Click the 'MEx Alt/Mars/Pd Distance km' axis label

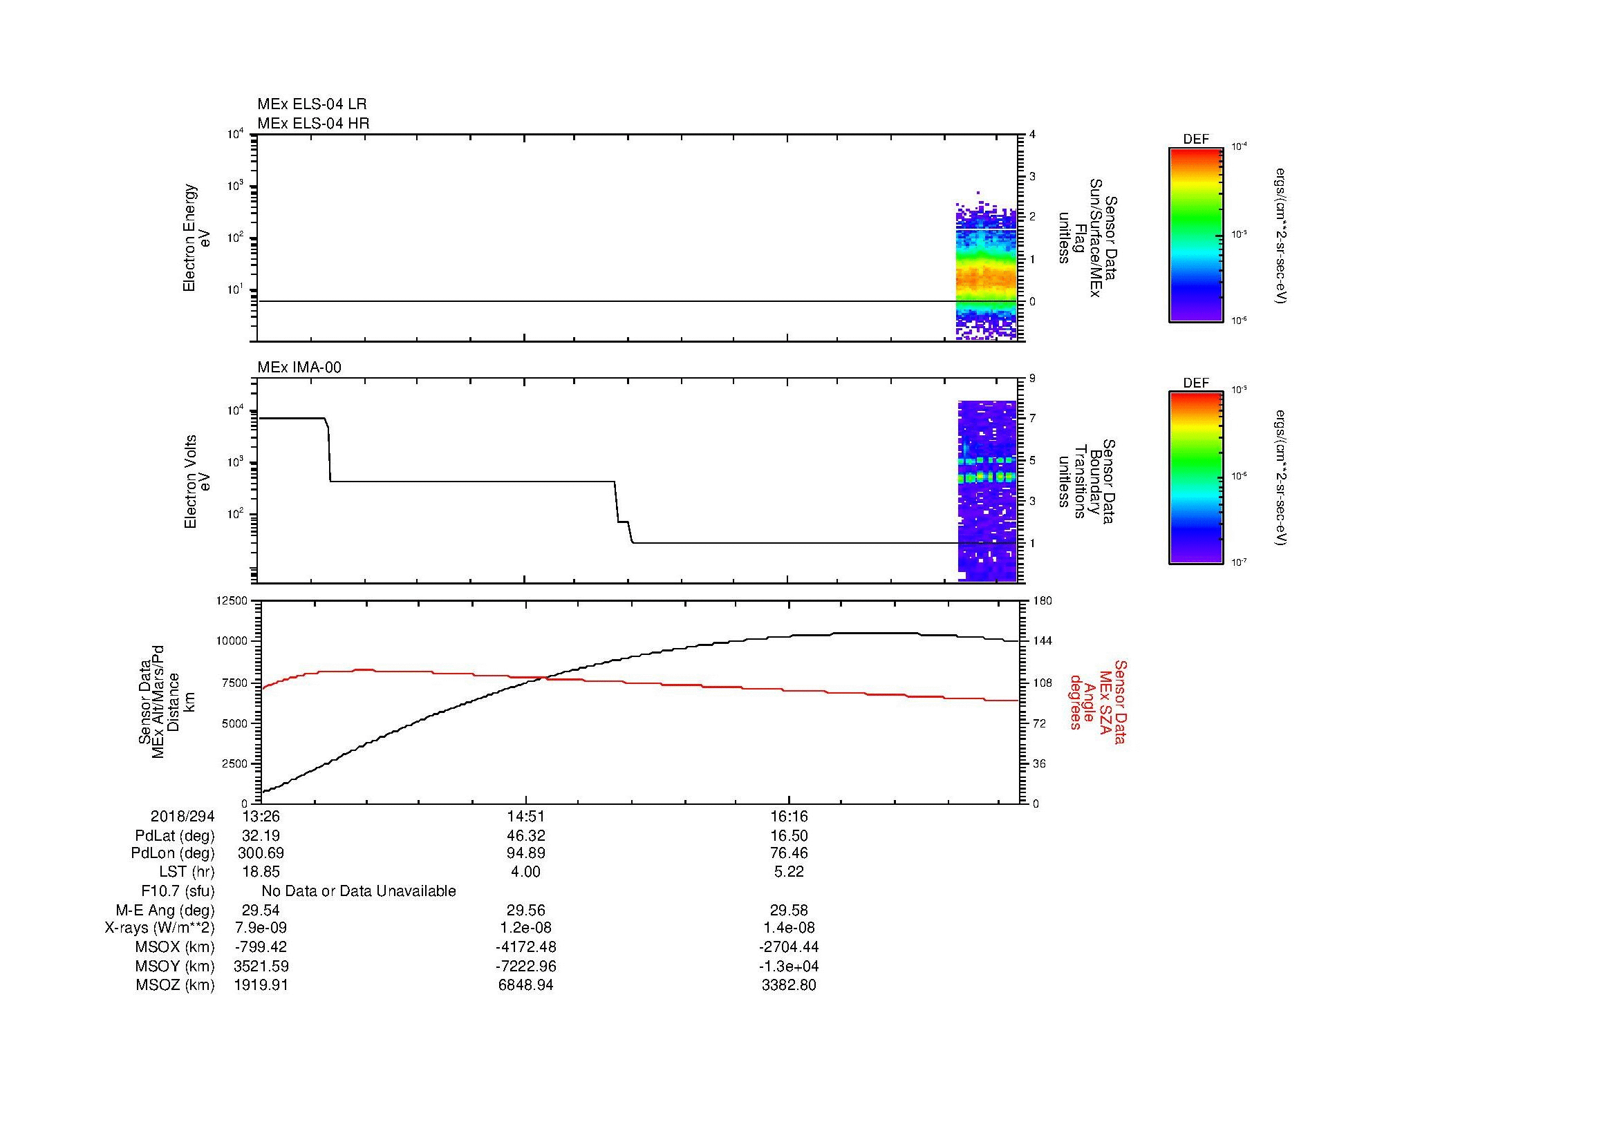pos(166,701)
